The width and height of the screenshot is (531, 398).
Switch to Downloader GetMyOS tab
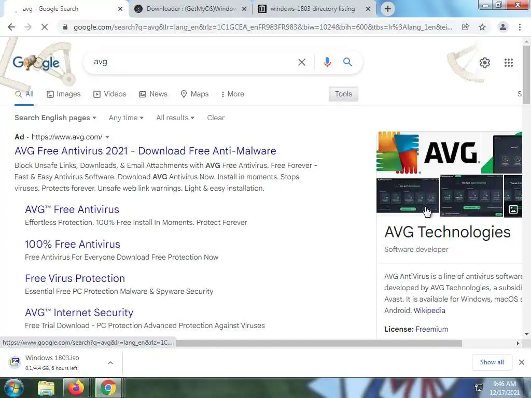click(x=190, y=9)
